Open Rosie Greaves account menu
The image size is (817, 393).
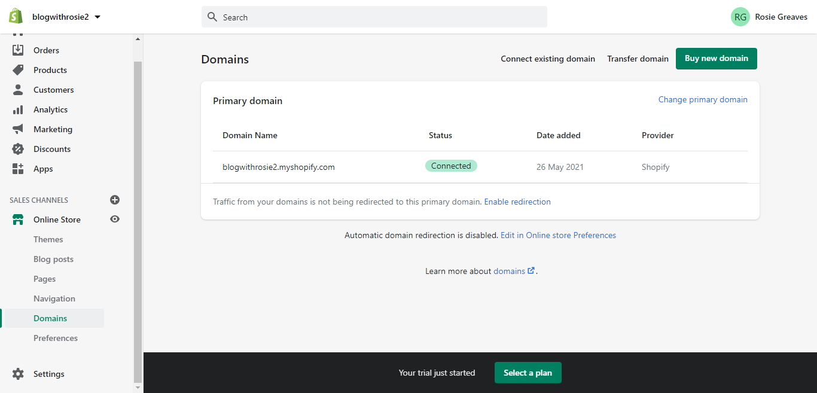click(x=781, y=17)
